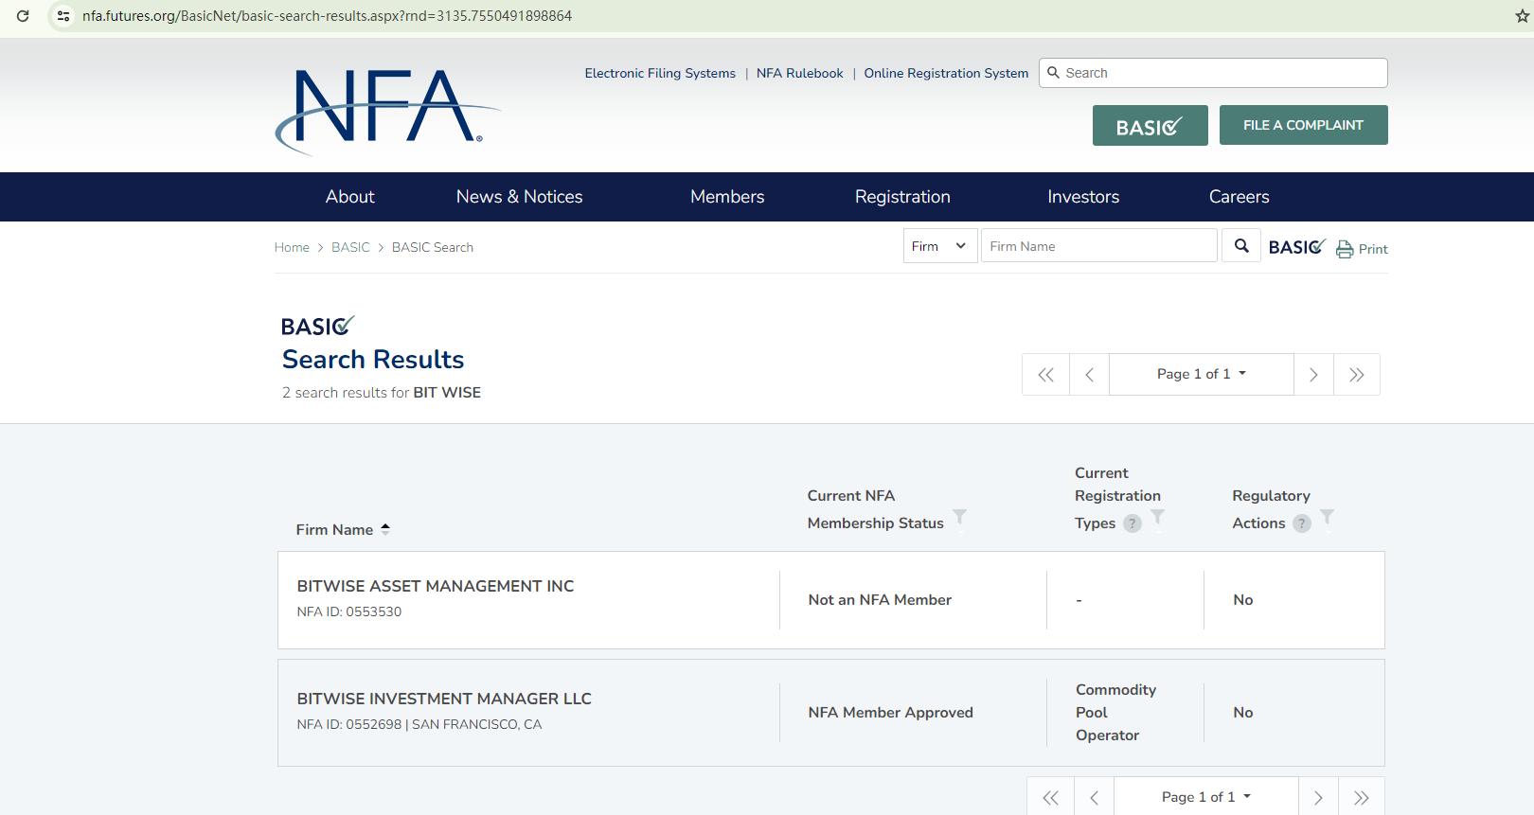
Task: Open File a Complaint
Action: tap(1304, 125)
